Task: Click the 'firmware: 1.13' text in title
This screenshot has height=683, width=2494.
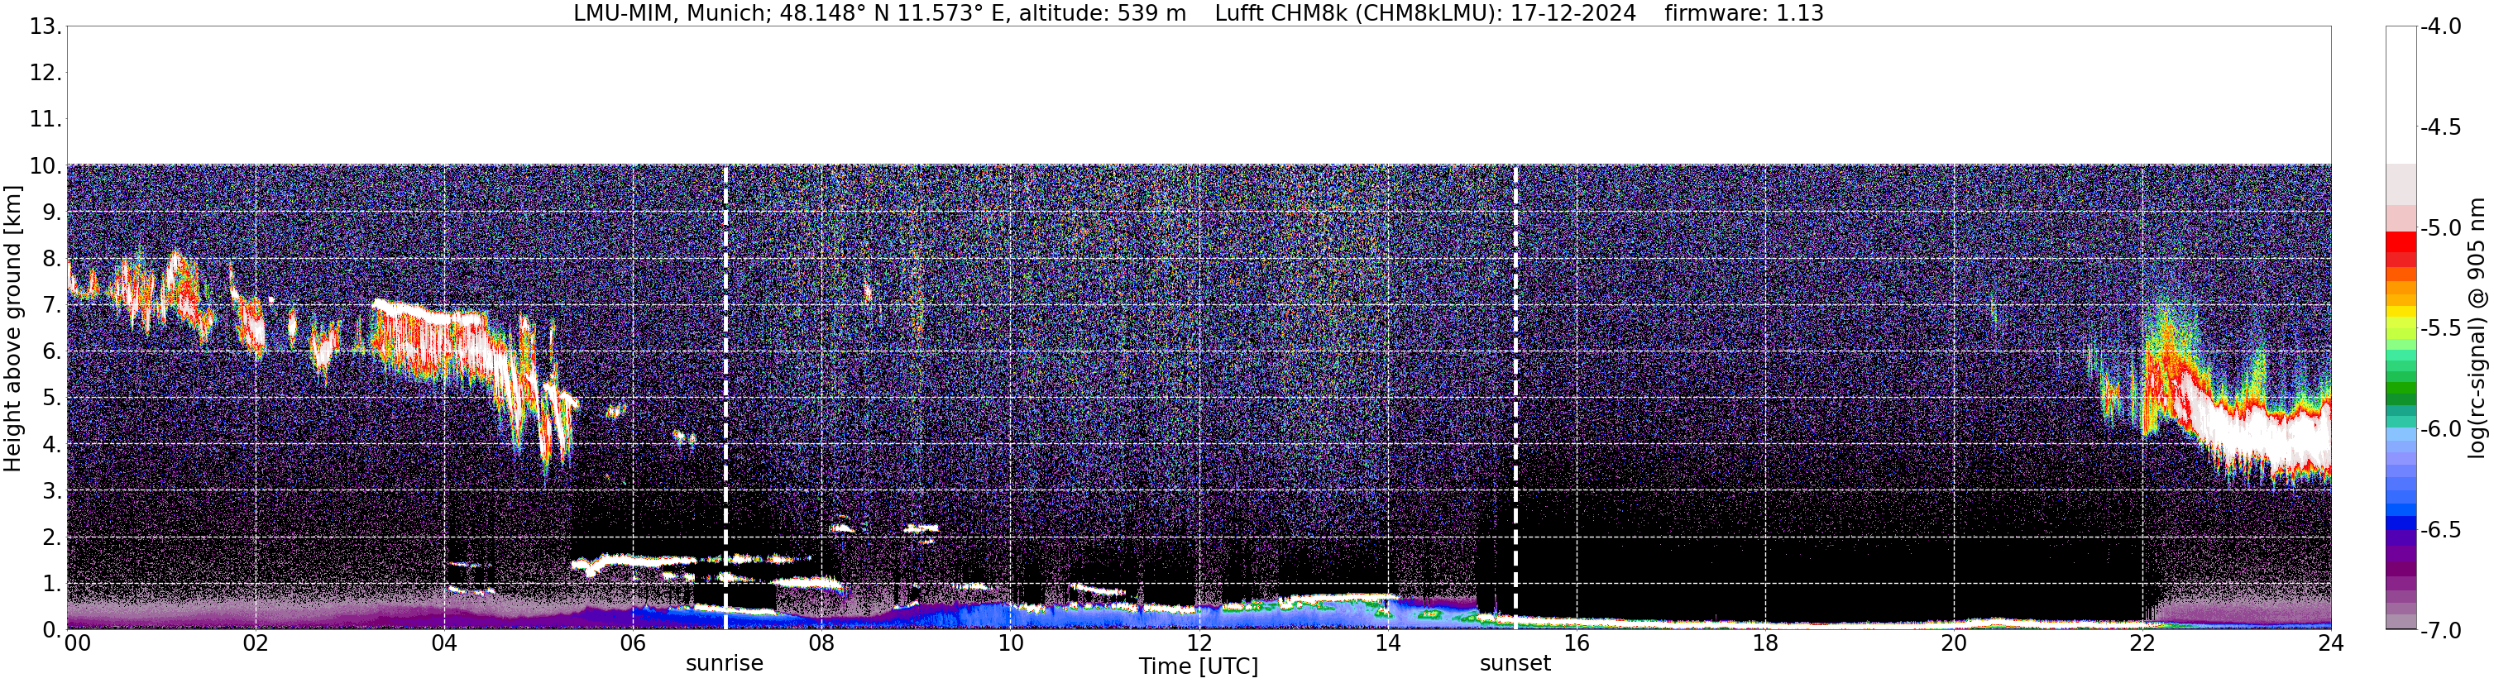Action: tap(1744, 12)
